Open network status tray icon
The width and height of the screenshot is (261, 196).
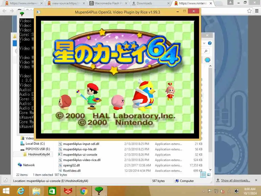(216, 191)
